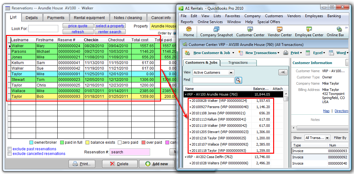Click the Reservations window title icon

[x=8, y=8]
